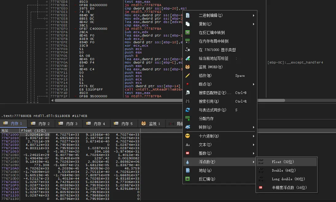Image resolution: width=336 pixels, height=202 pixels.
Task: Switch to 内存 4 tab
Action: tap(96, 124)
